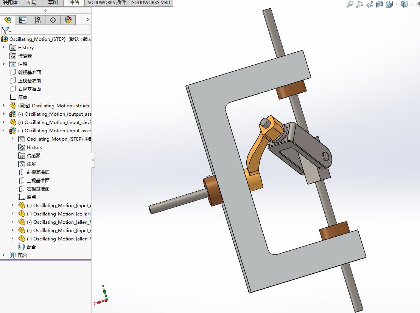420x313 pixels.
Task: Open View Orientation dropdown arrow
Action: pos(397,4)
